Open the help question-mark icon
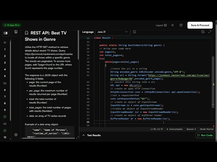217x162 pixels. (x=181, y=25)
